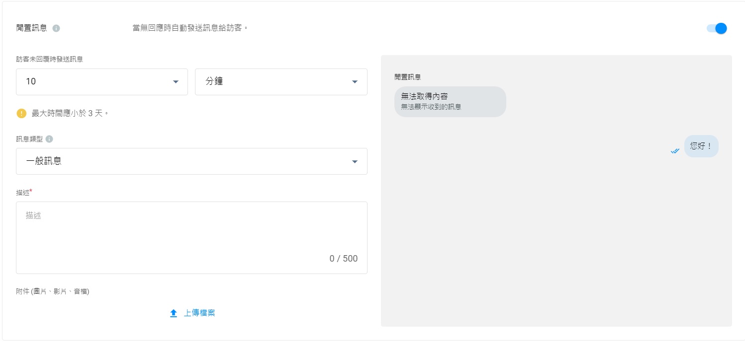Click the 附件 (圖片、影片、音檔) label
The height and width of the screenshot is (343, 745).
pos(53,291)
